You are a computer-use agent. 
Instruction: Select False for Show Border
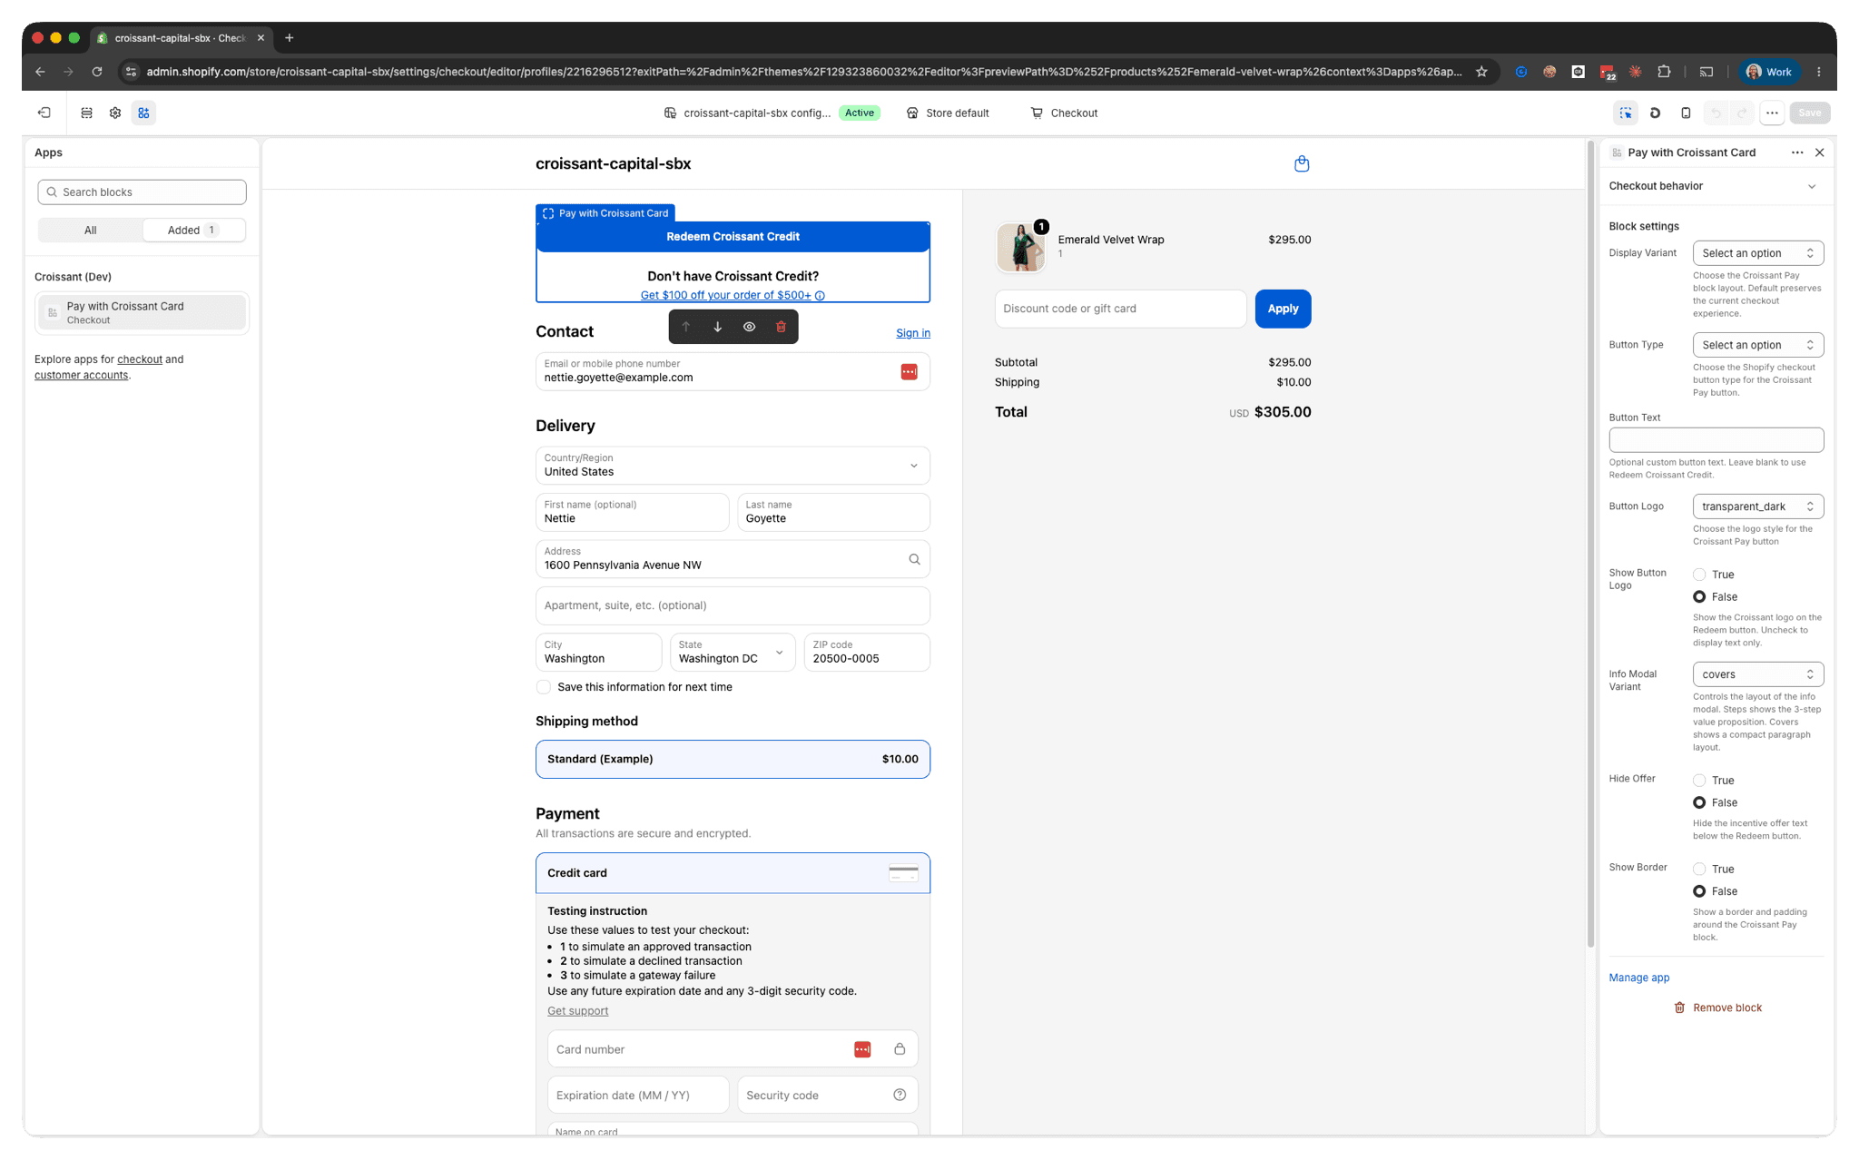pyautogui.click(x=1699, y=891)
